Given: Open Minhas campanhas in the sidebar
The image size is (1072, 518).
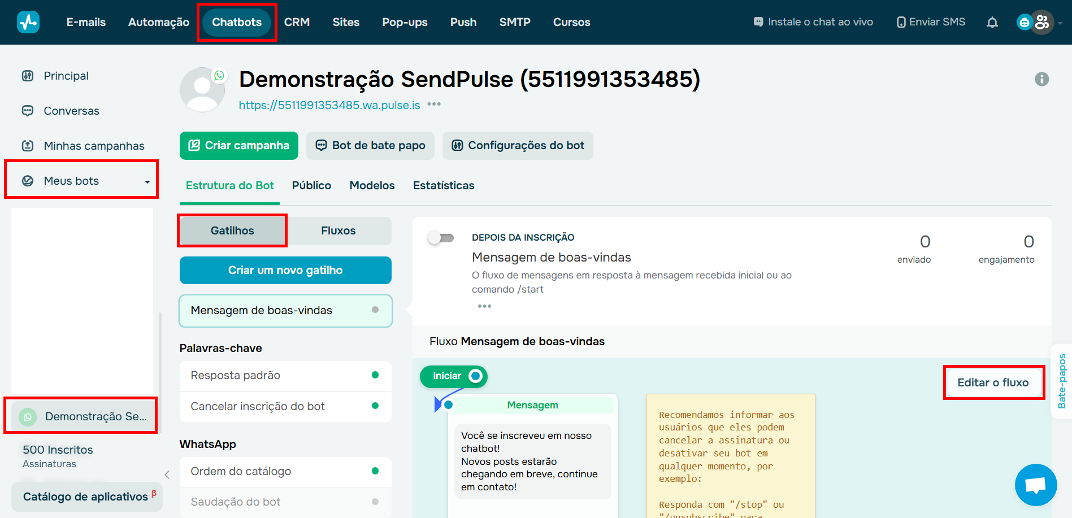Looking at the screenshot, I should 93,145.
